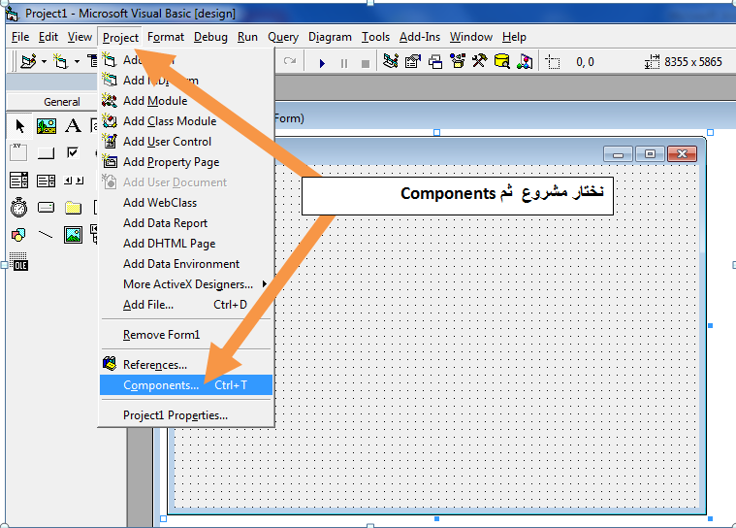Expand the Add Form dropdown arrow
The height and width of the screenshot is (528, 736).
point(77,61)
